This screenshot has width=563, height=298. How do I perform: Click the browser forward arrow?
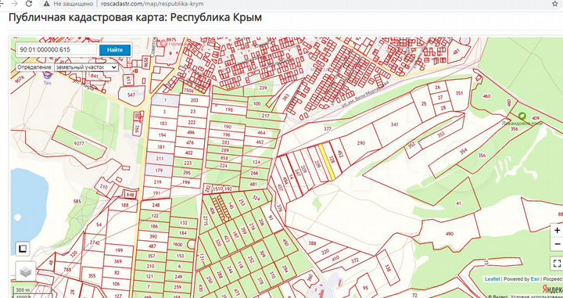click(x=14, y=4)
